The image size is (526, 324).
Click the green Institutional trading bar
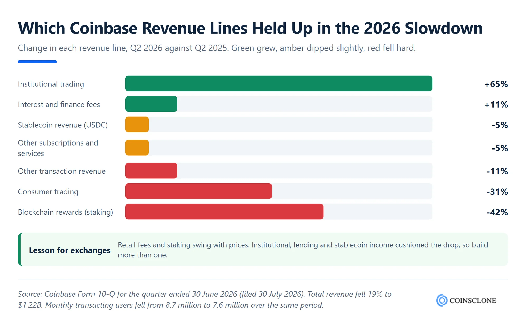click(279, 84)
